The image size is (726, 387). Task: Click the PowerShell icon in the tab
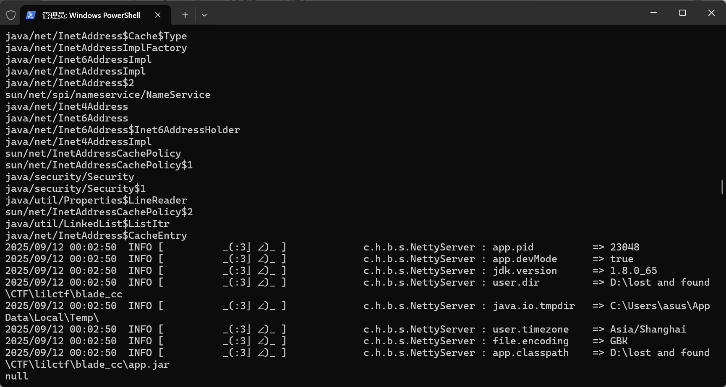pyautogui.click(x=31, y=15)
